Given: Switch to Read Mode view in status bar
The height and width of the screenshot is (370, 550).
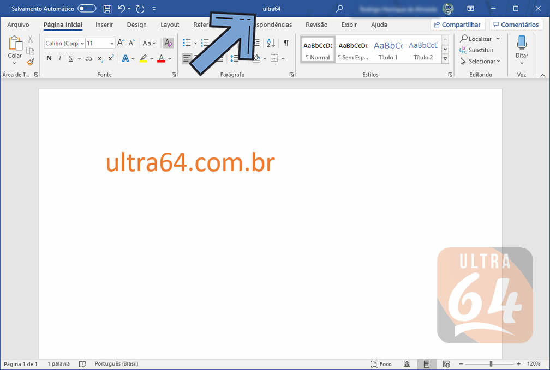Looking at the screenshot, I should pyautogui.click(x=407, y=364).
